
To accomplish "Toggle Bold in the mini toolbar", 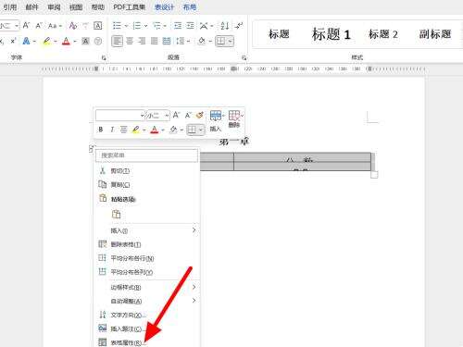I will click(x=101, y=130).
